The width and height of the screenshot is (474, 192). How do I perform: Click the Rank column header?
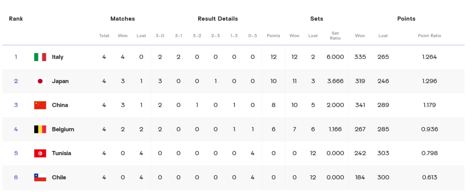(16, 19)
